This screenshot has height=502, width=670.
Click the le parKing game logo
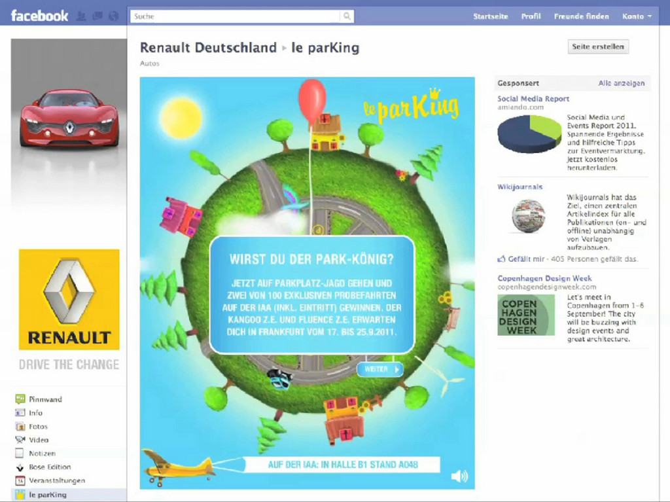(412, 106)
